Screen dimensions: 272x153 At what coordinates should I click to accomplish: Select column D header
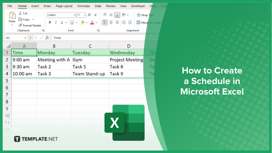(129, 46)
